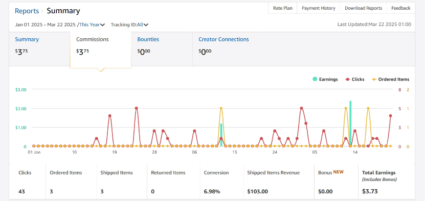This screenshot has height=201, width=425.
Task: Click the chevron arrow beside Tracking ID
Action: coord(146,25)
